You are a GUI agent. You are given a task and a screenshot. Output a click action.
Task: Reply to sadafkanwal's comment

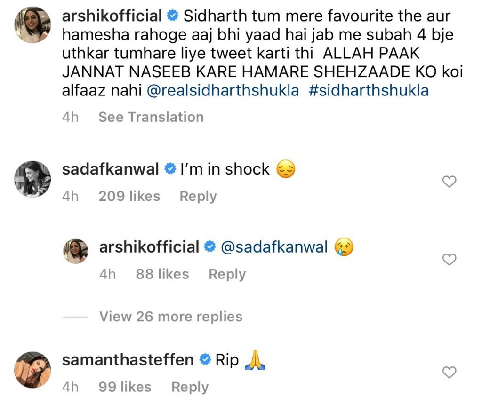click(x=198, y=196)
